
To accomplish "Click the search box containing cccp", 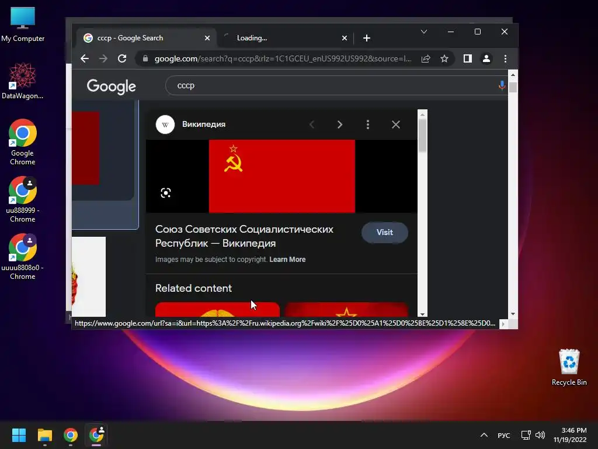I will point(336,85).
